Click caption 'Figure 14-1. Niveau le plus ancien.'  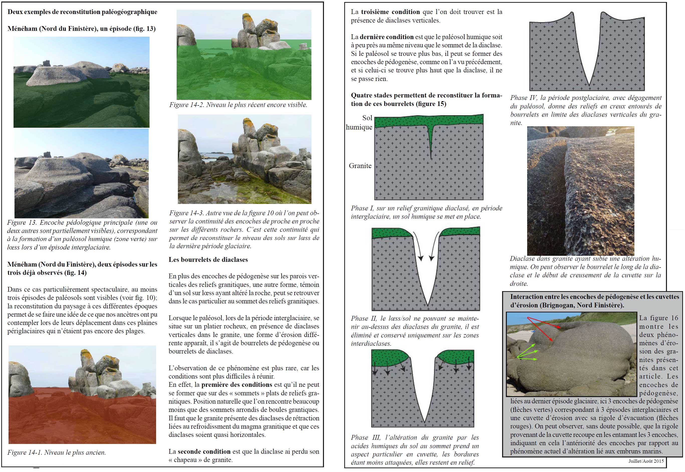(56, 452)
